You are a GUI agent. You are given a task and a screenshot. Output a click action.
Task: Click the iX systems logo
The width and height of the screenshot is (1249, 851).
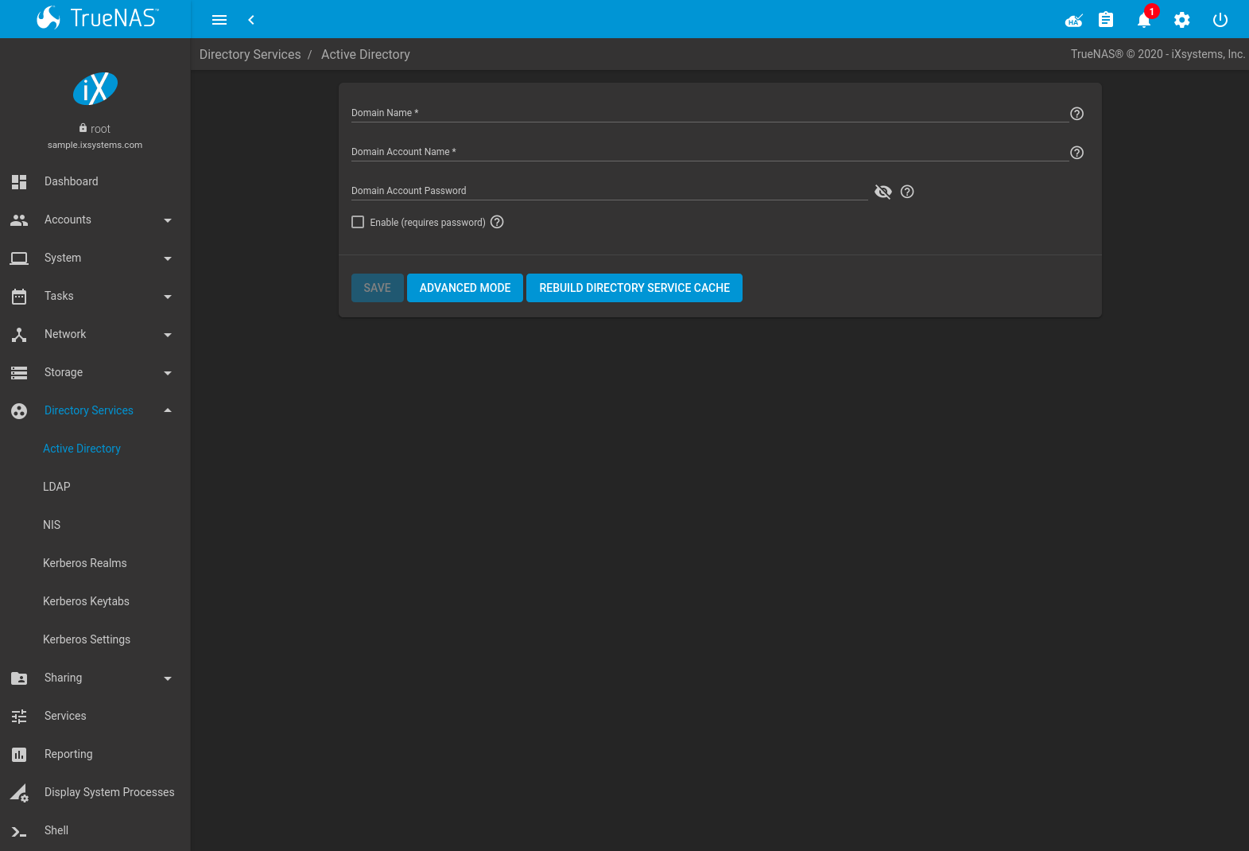[95, 88]
